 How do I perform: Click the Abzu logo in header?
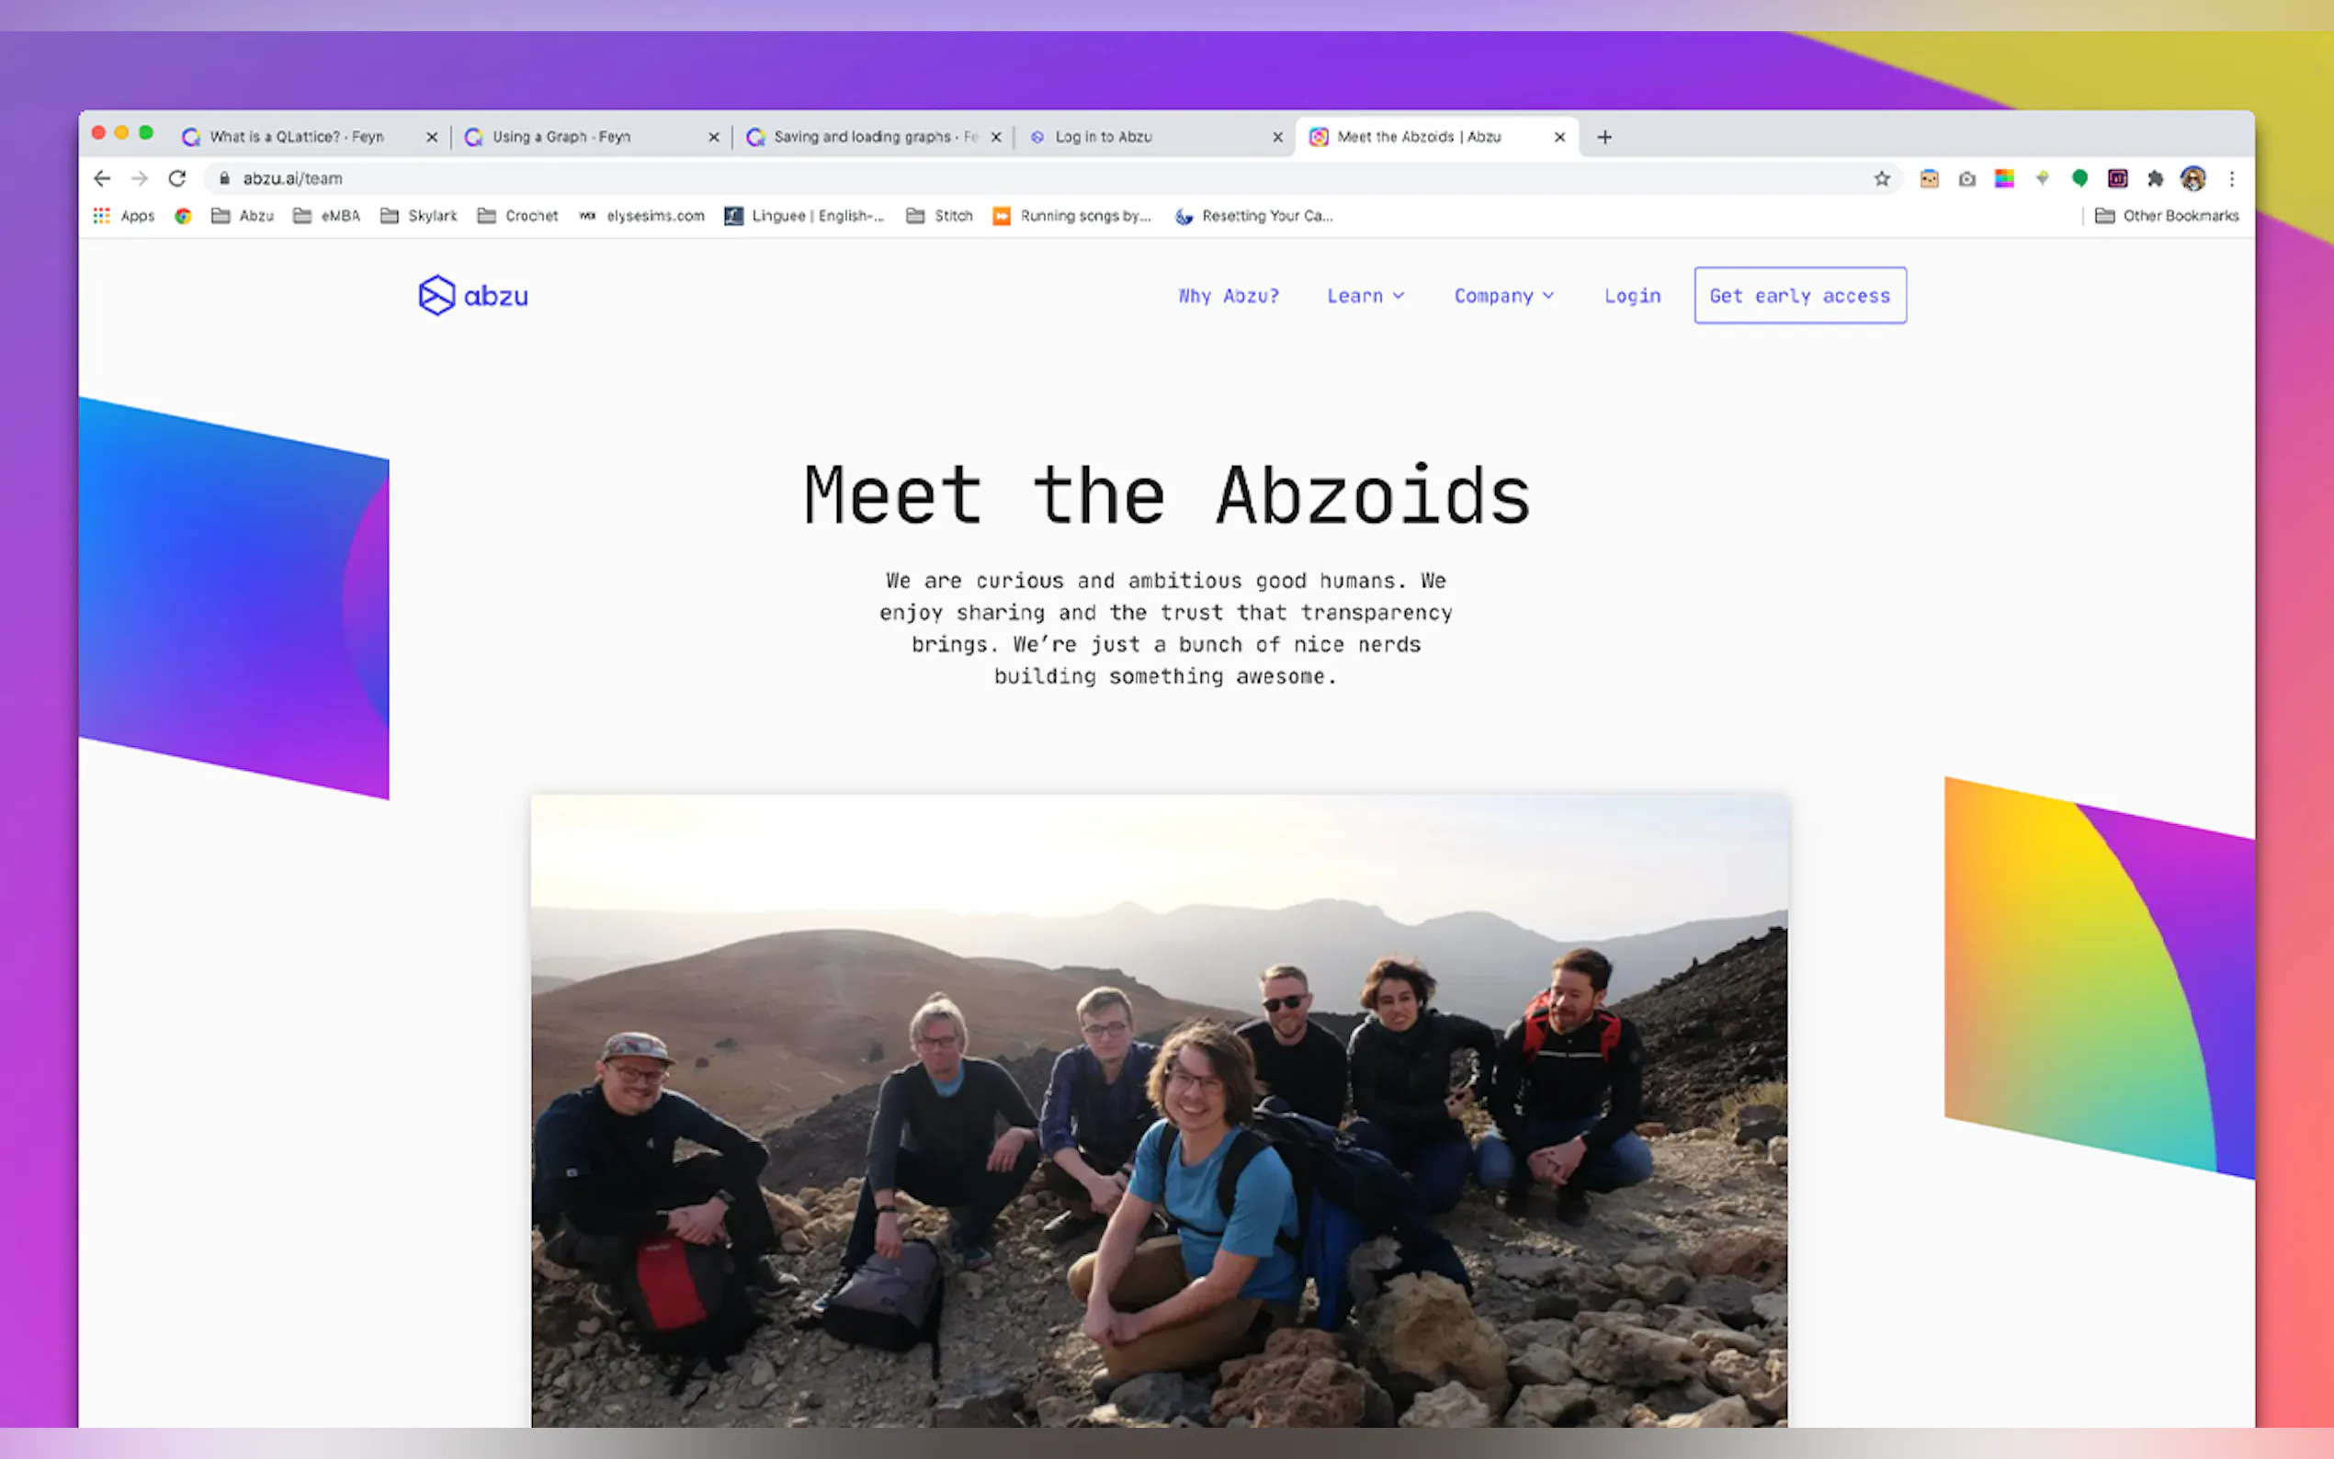click(x=473, y=295)
